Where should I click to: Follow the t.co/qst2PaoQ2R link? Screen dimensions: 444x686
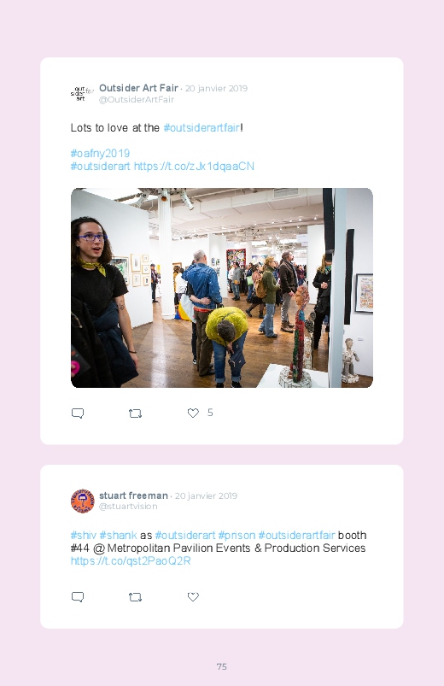point(131,561)
